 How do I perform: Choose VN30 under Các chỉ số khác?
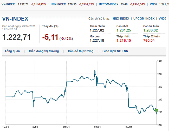point(162,19)
